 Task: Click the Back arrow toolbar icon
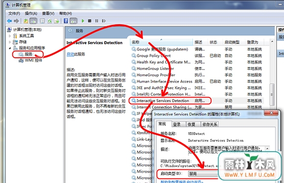point(9,21)
